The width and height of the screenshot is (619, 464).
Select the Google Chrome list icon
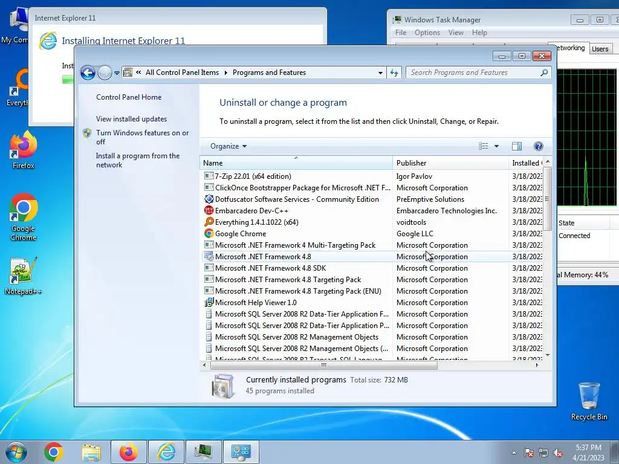(x=209, y=234)
